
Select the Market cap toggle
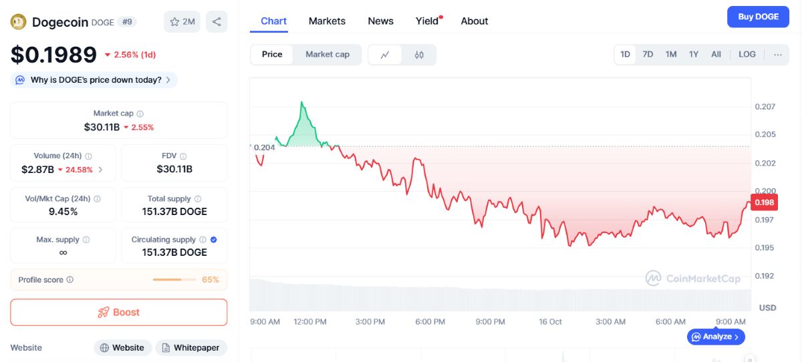pos(327,55)
